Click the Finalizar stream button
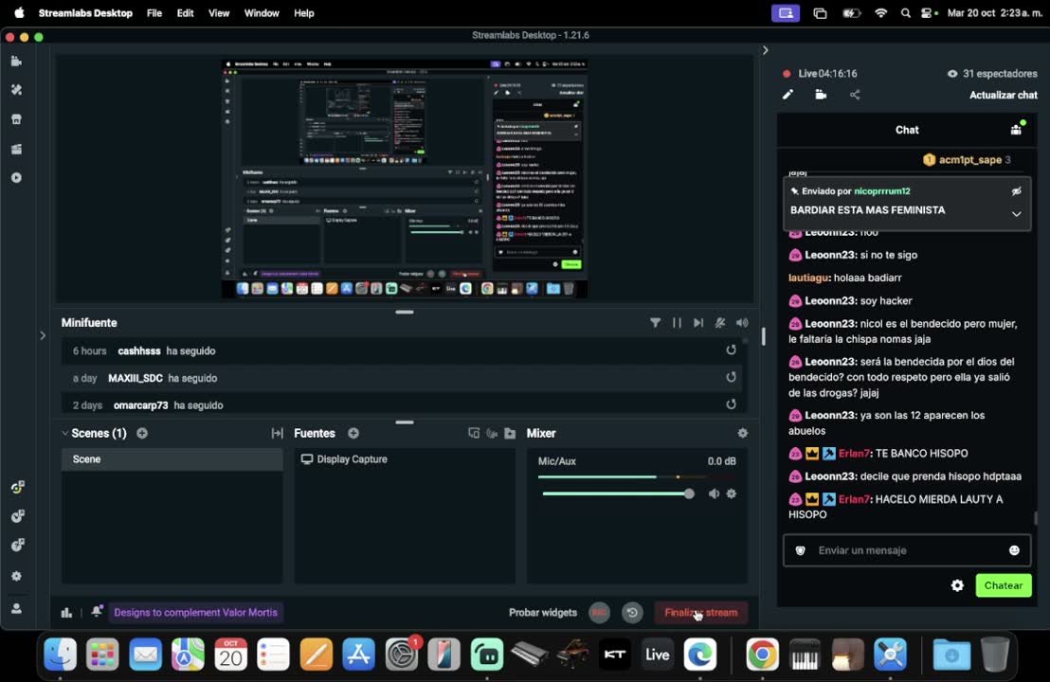Screen dimensions: 1050x682 [x=700, y=613]
